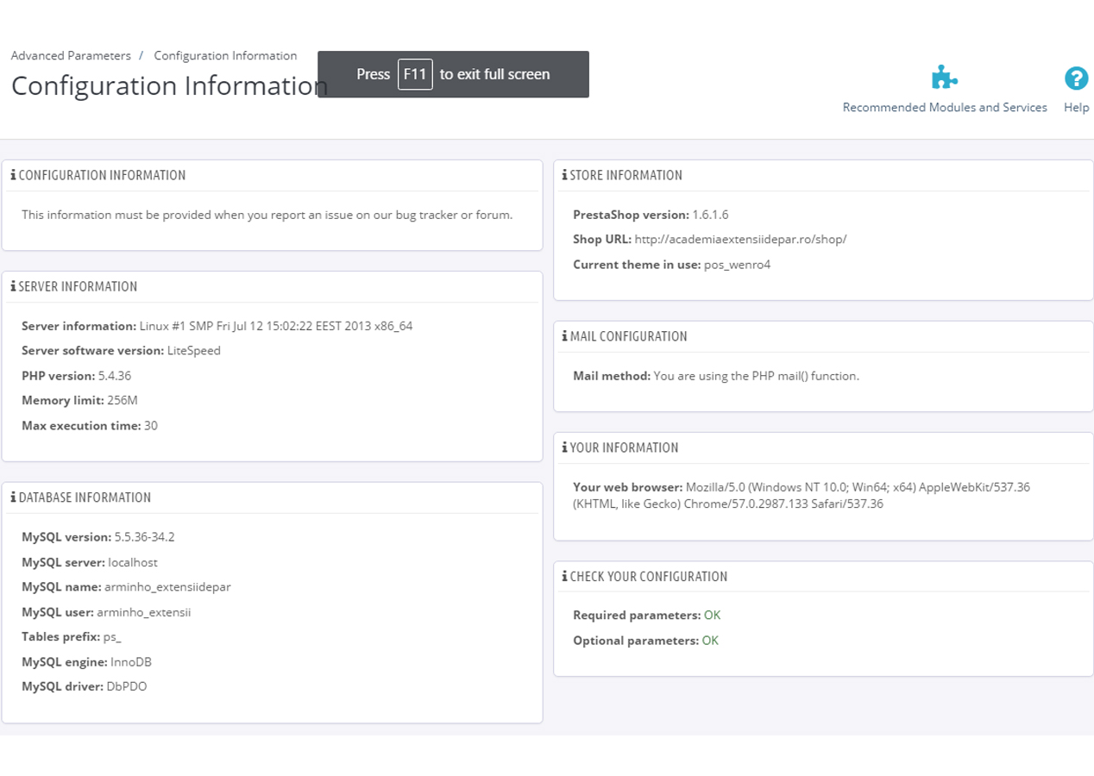Open the Configuration Information breadcrumb link

225,55
